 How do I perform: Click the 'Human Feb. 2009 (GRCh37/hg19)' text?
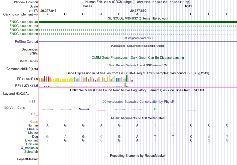(110, 2)
